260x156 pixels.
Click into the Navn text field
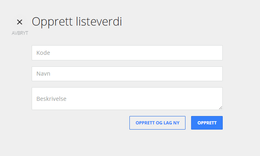[127, 74]
